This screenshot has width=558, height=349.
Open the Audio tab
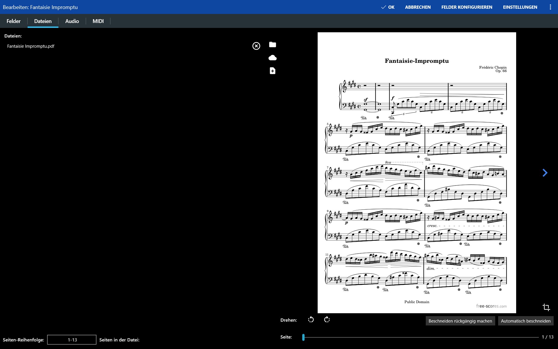tap(72, 21)
